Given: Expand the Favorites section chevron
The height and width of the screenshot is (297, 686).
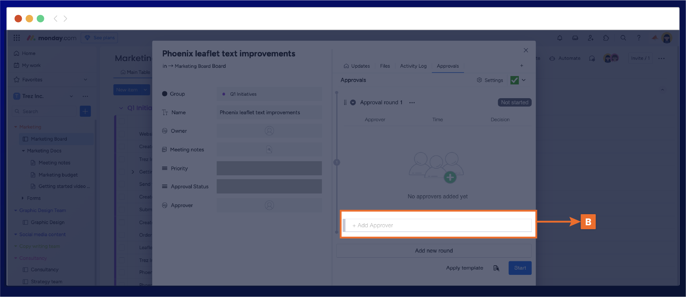Looking at the screenshot, I should [85, 80].
